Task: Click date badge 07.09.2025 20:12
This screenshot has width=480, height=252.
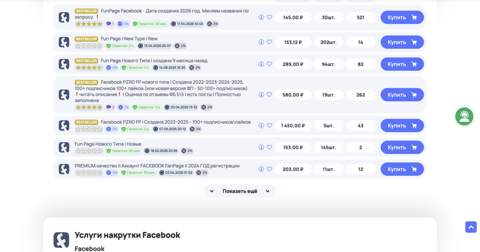Action: tap(170, 129)
